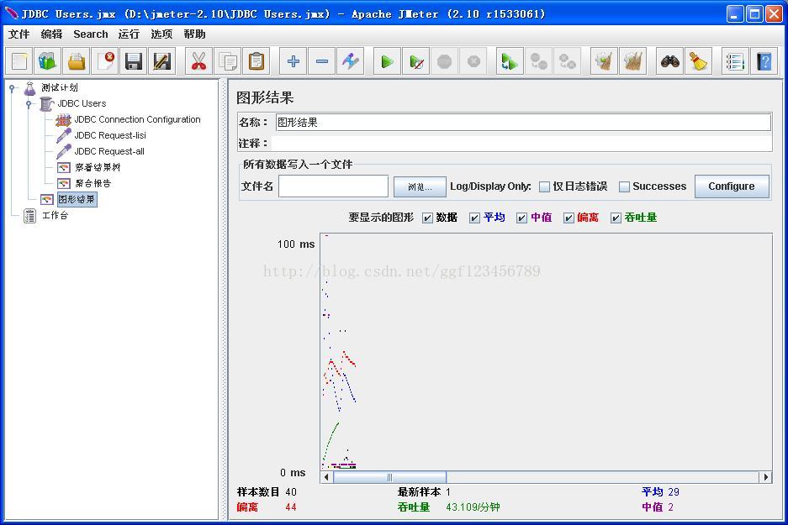The height and width of the screenshot is (525, 788).
Task: Select 聚合报告 listener in tree
Action: (x=93, y=183)
